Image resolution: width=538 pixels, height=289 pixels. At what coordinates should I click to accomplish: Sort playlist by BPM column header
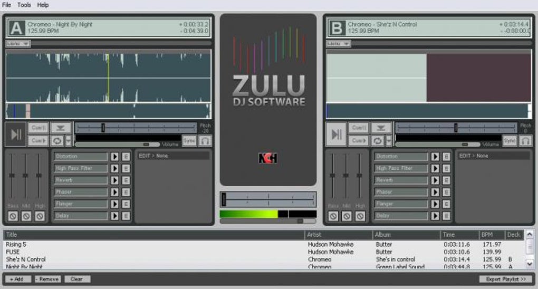click(x=492, y=235)
